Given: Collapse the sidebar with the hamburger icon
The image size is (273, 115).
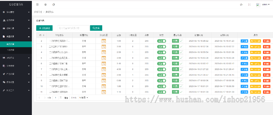Looking at the screenshot, I should coord(37,5).
